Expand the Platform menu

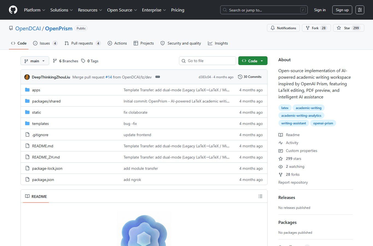(x=35, y=10)
